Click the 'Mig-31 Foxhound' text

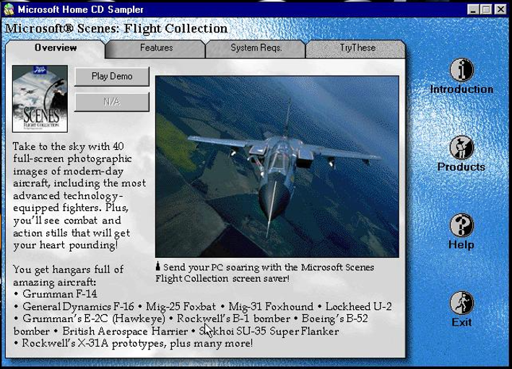271,307
